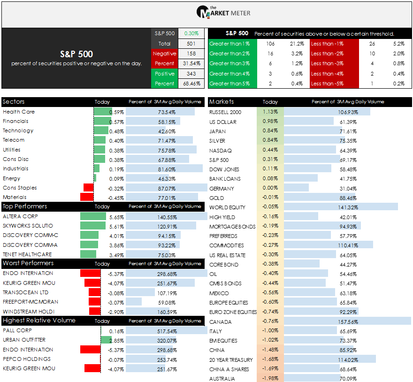Select DISCOVERY COMM-A name

[x=30, y=245]
